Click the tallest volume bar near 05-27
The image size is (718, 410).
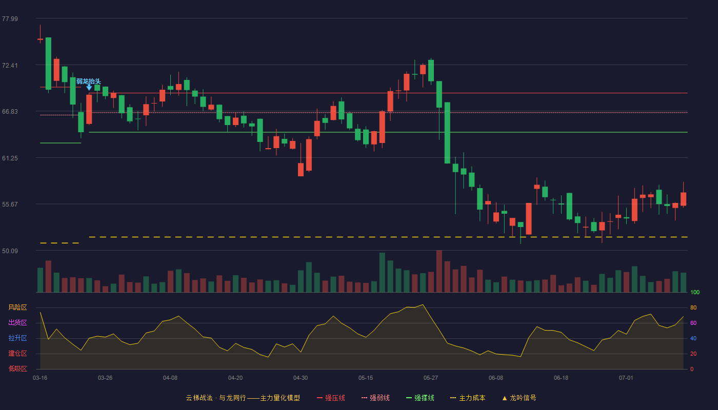[439, 271]
